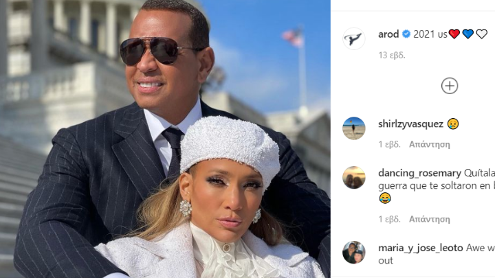Click the couple photo in post

165,139
